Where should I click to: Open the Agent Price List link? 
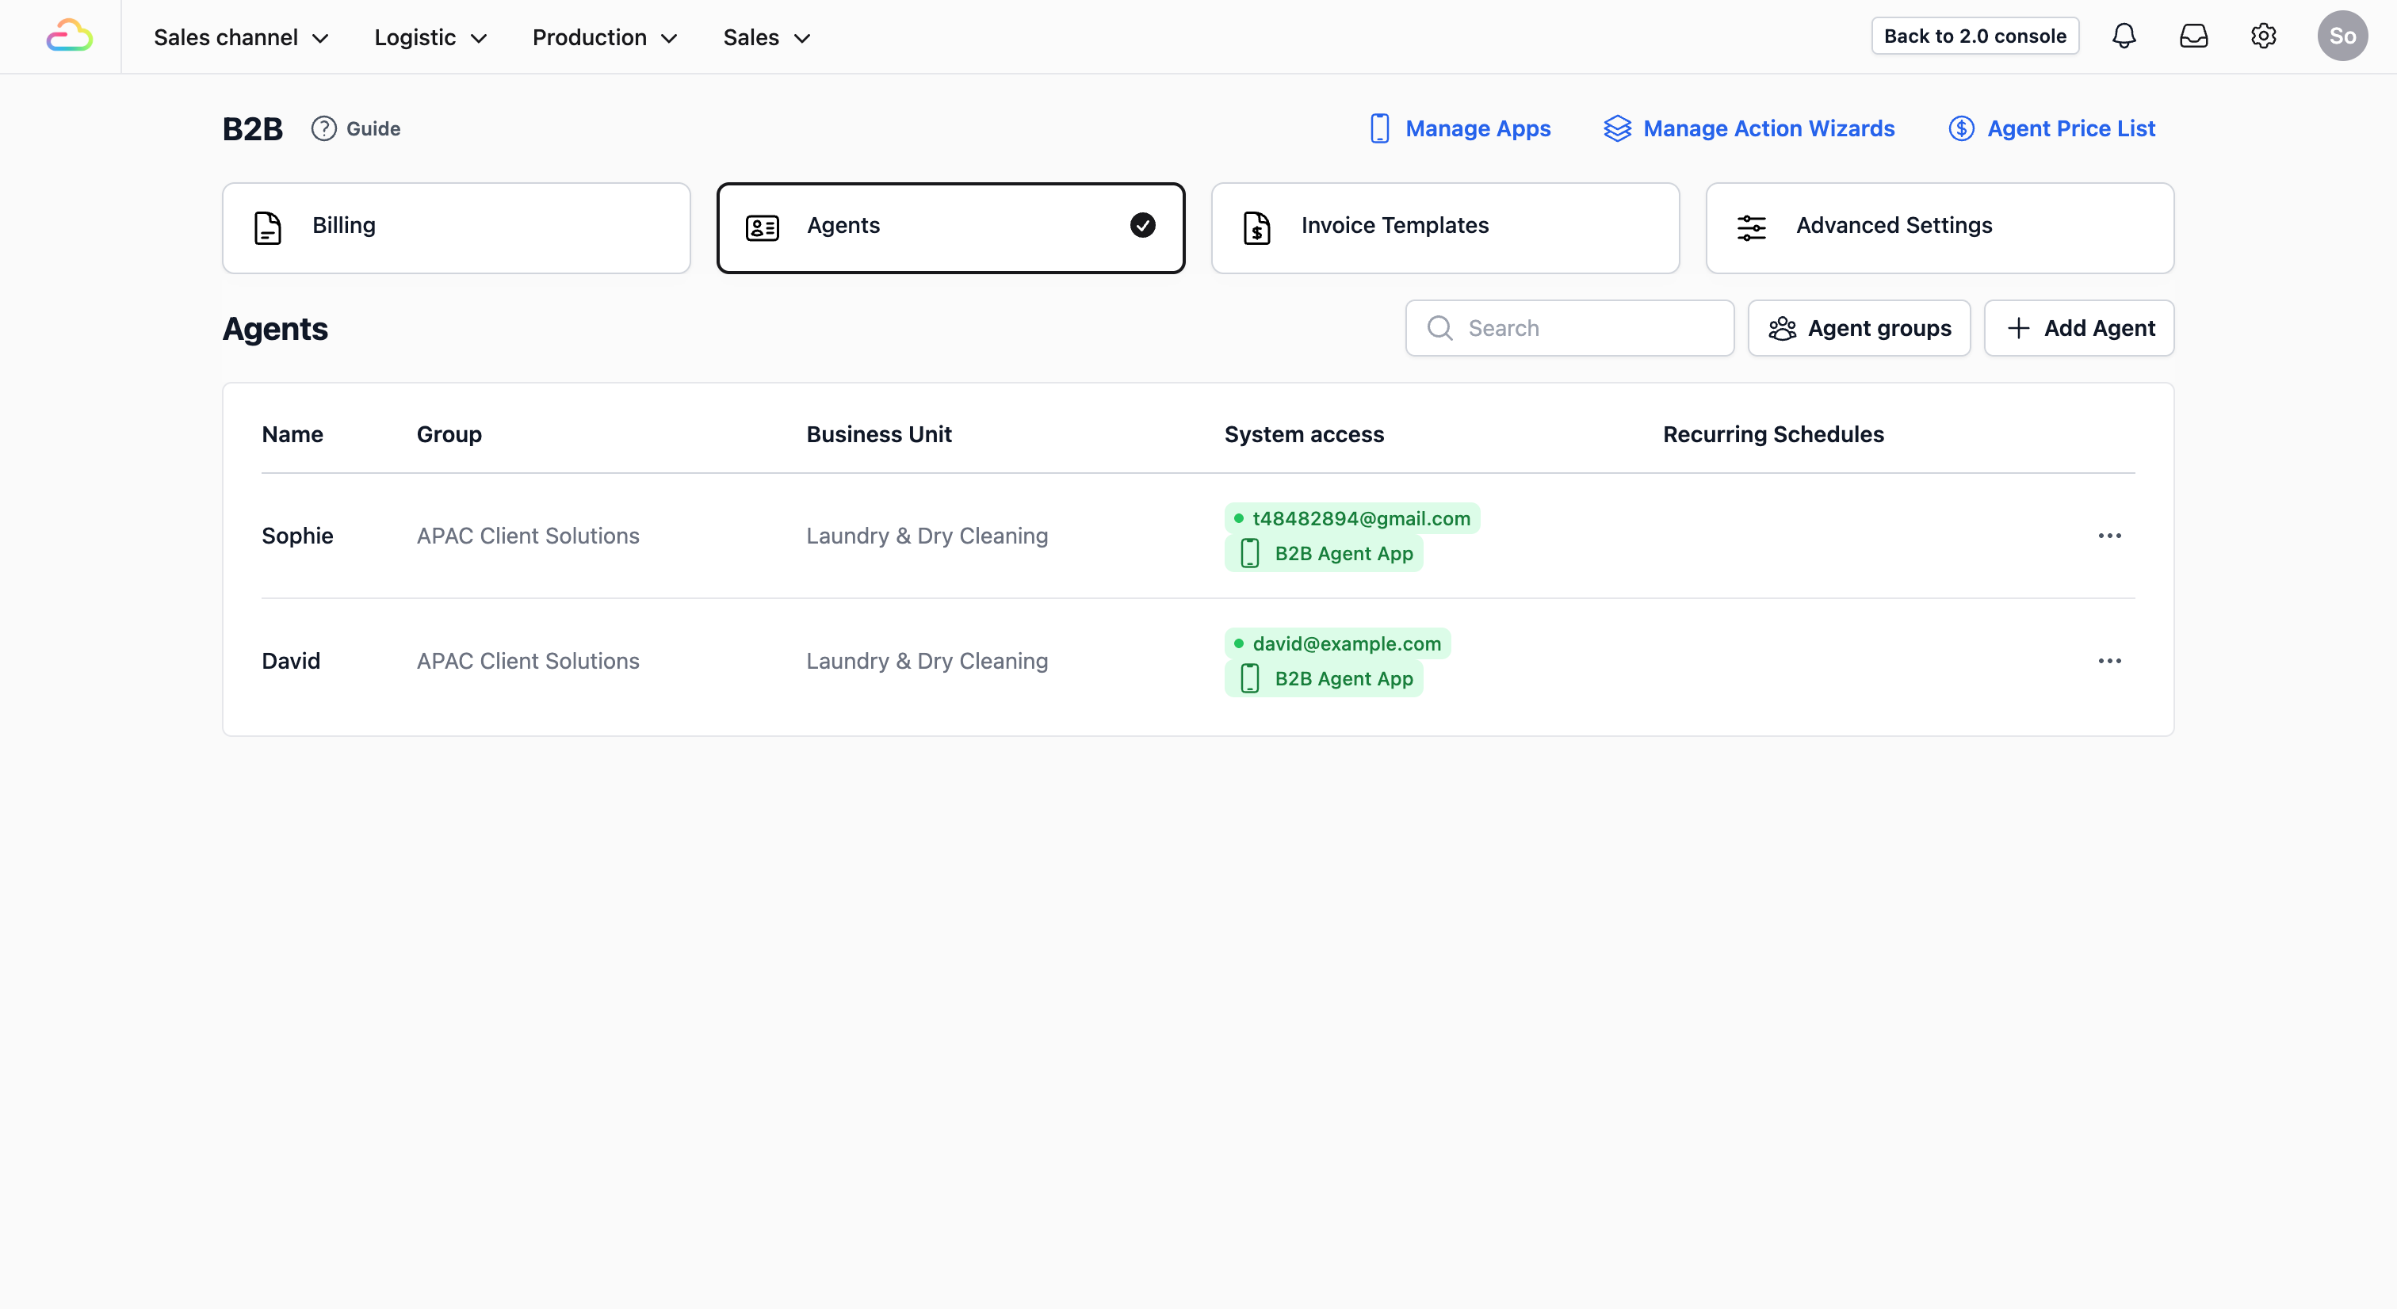[x=2051, y=128]
